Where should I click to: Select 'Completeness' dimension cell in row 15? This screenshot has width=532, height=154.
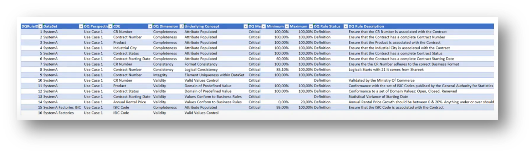(165, 107)
